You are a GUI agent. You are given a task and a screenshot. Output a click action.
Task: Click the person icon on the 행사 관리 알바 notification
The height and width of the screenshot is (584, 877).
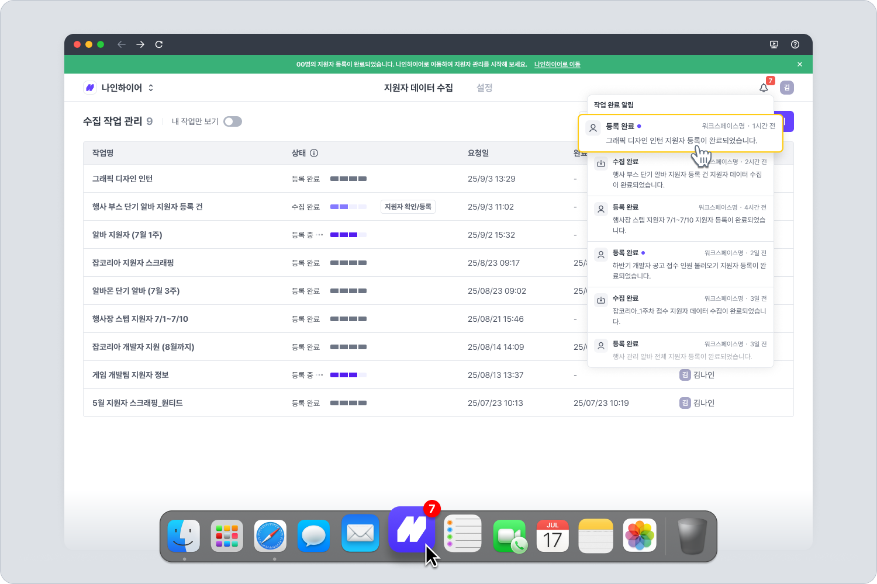point(601,346)
